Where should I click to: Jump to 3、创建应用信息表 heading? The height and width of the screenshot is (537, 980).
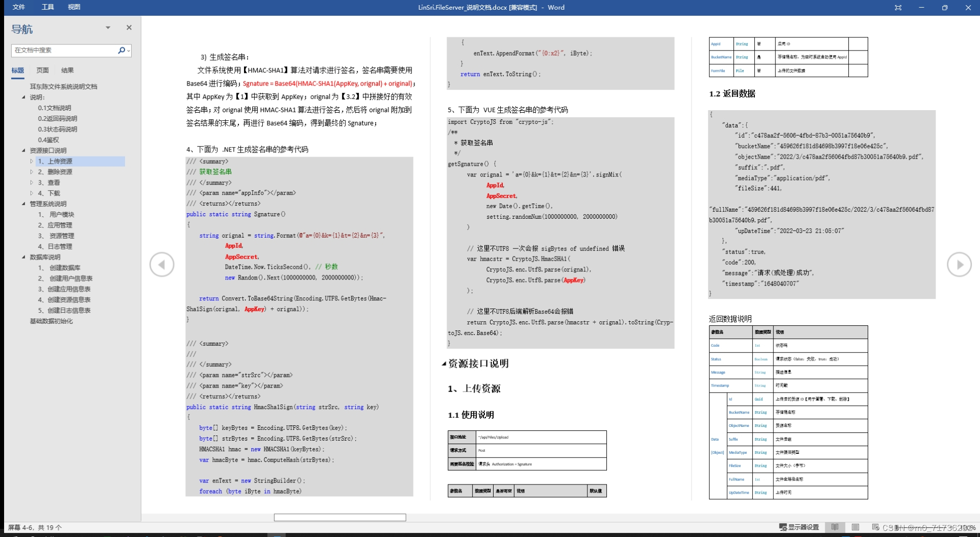pos(64,289)
